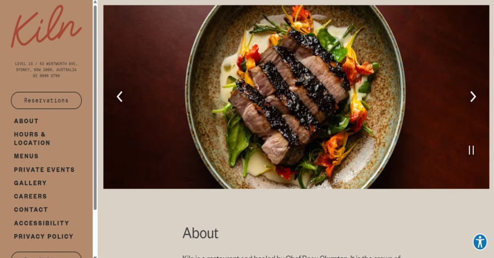
Task: Open the Contact page
Action: [31, 210]
